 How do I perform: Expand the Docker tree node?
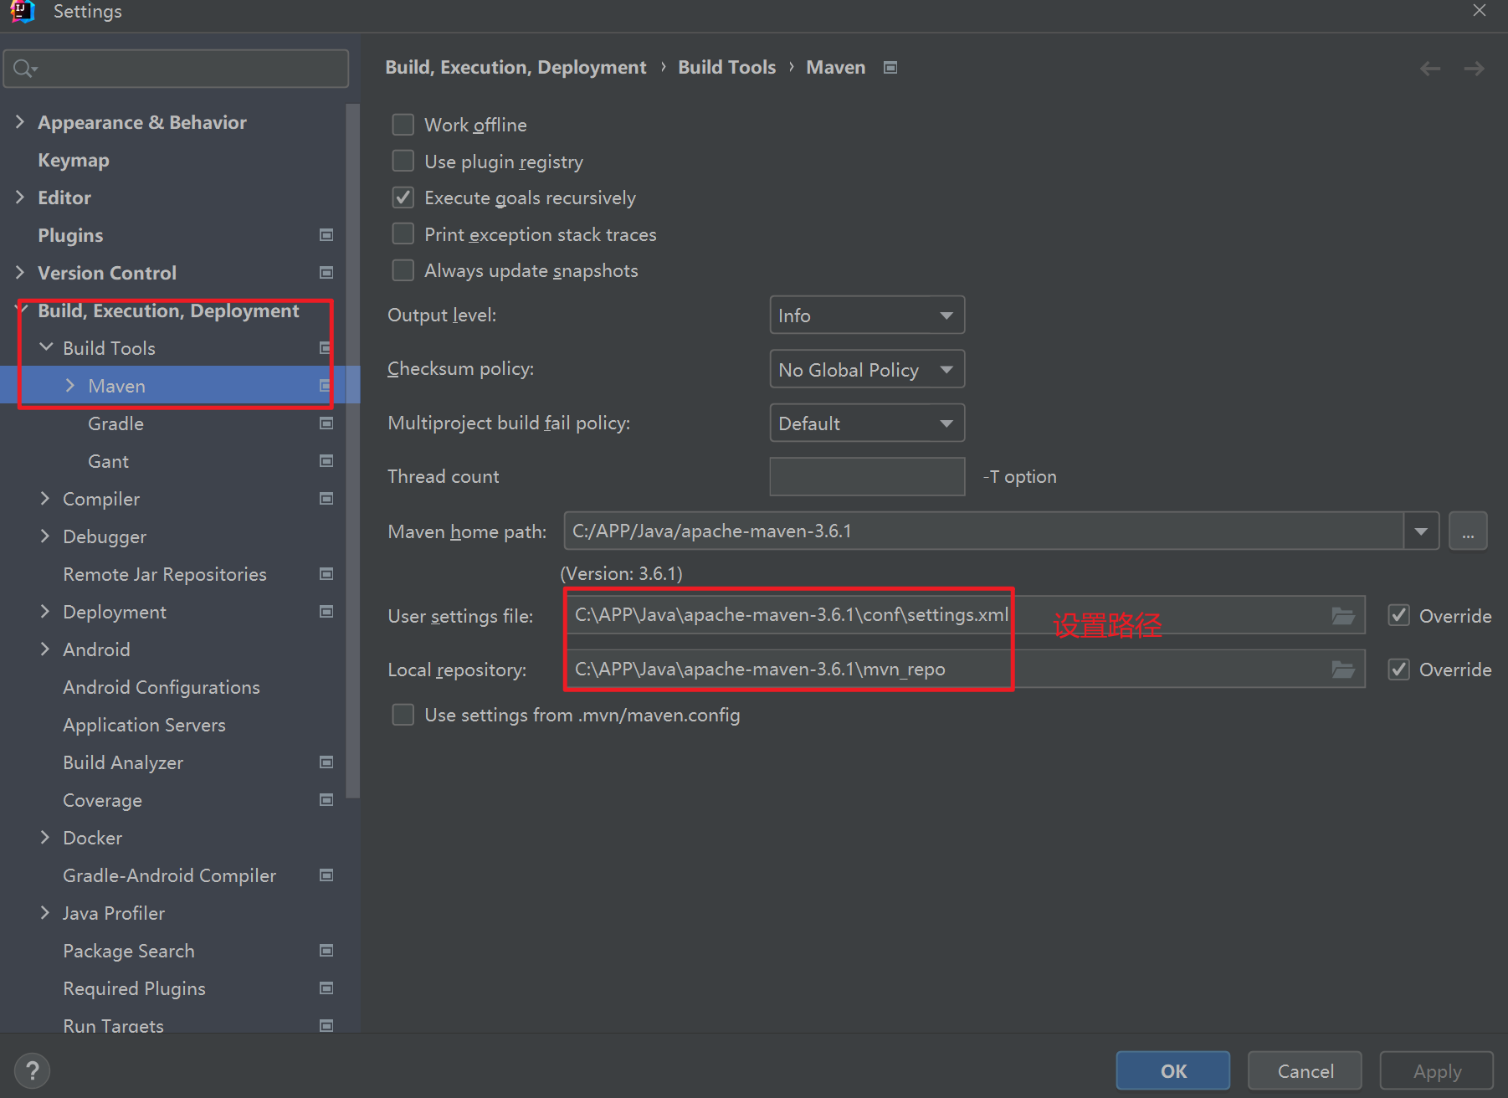coord(45,838)
